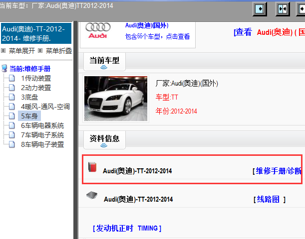Click the [查看 Audi(奥迪) link at top right
Screen dimensions: 305x239
coord(270,32)
